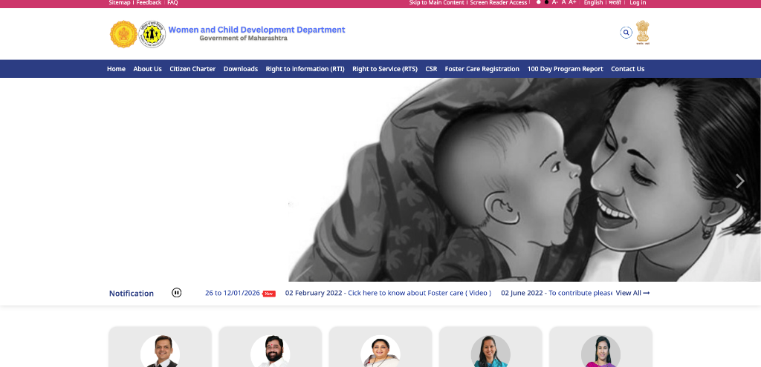
Task: Switch to white contrast theme dot
Action: coord(538,2)
